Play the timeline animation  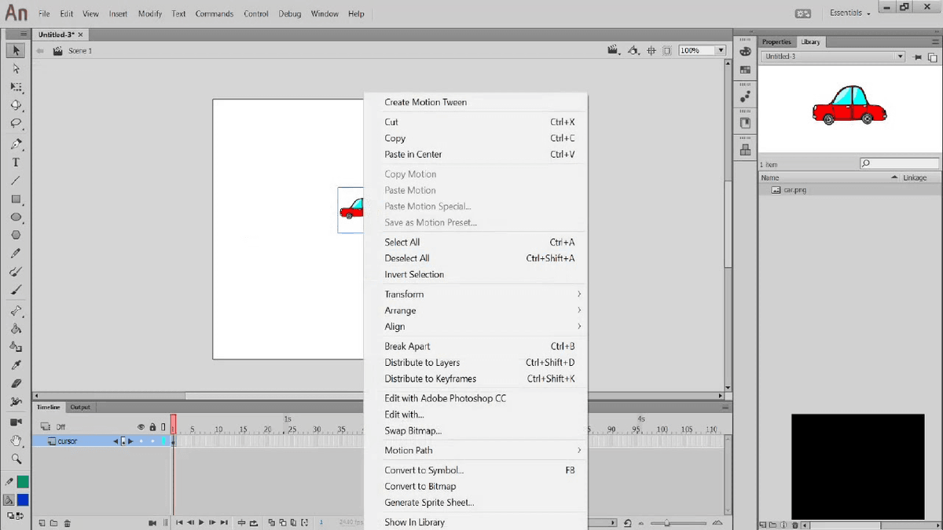pyautogui.click(x=201, y=522)
